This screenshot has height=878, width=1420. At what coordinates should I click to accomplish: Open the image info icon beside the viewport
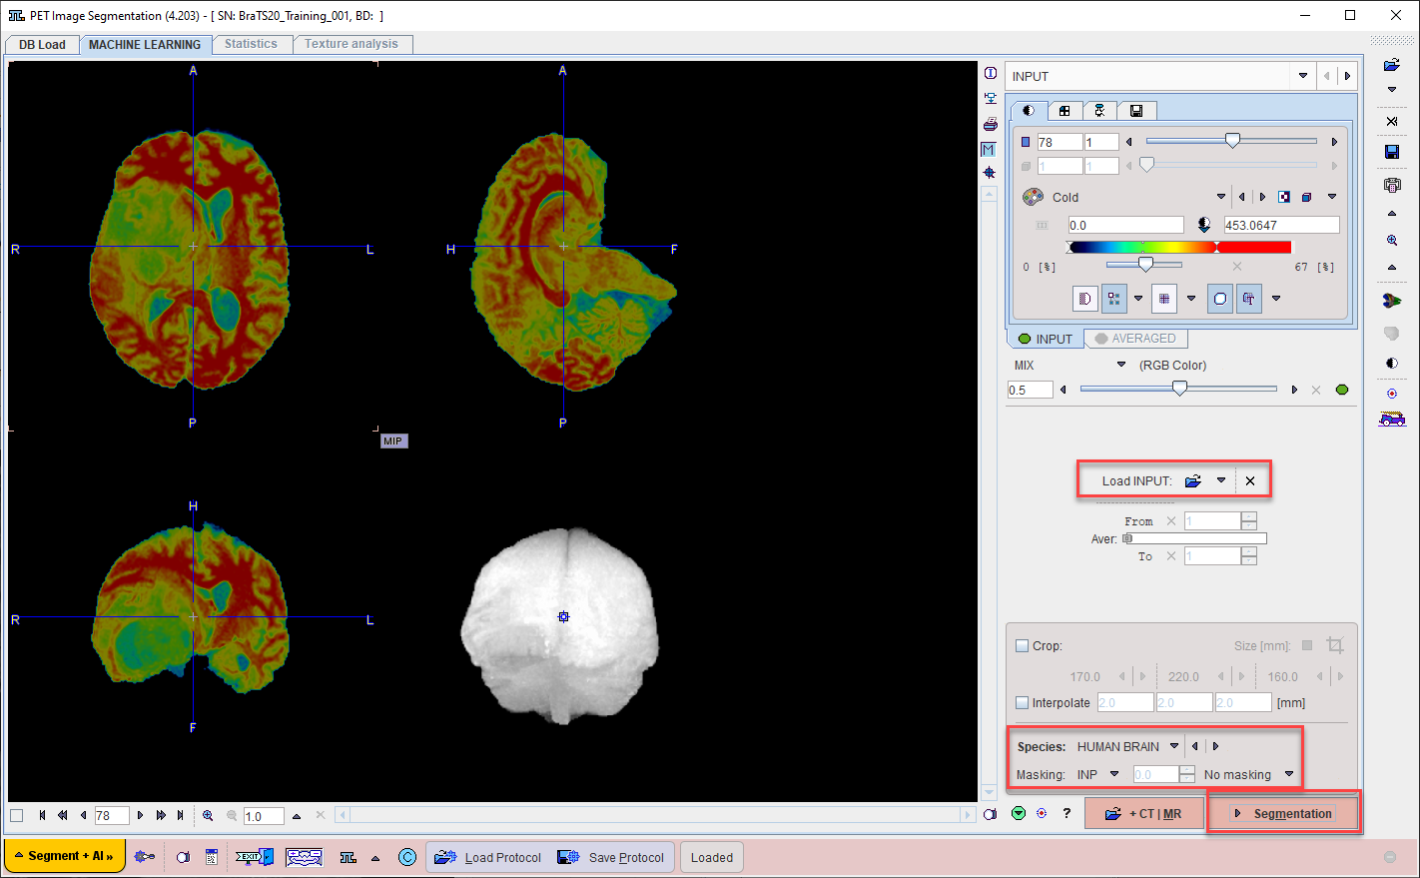pos(990,73)
